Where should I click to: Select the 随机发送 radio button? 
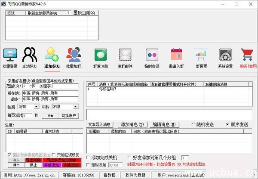pyautogui.click(x=193, y=124)
